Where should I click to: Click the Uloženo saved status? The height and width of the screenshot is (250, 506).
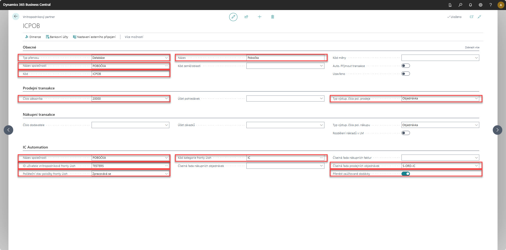pyautogui.click(x=454, y=17)
